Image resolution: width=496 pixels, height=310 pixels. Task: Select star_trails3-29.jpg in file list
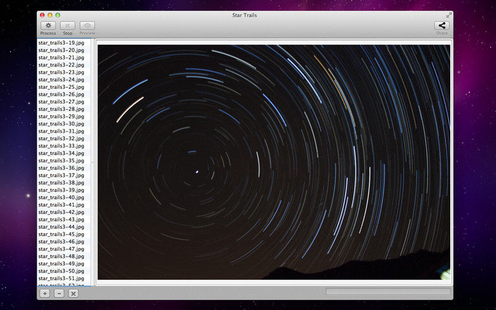tap(64, 117)
